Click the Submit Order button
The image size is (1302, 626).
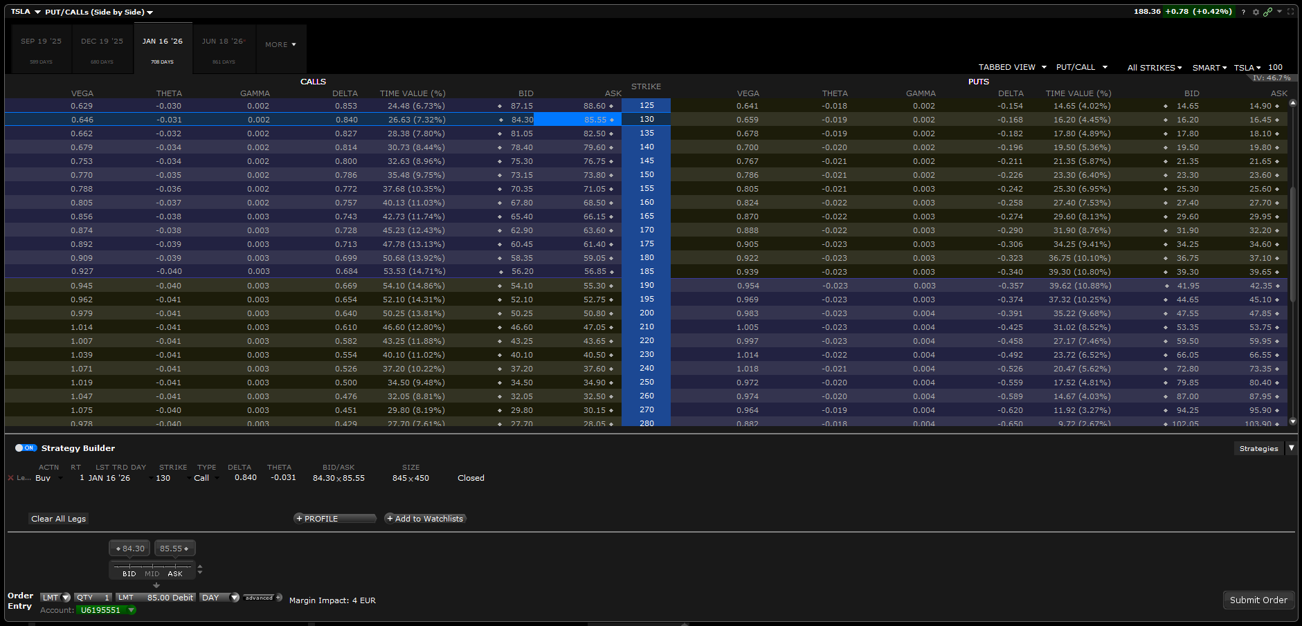(1258, 600)
